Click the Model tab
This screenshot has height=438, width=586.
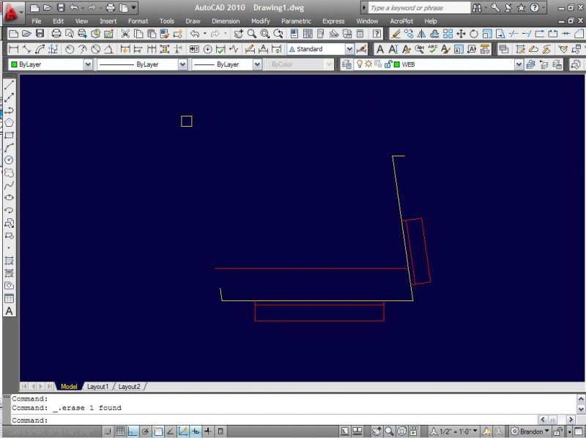pyautogui.click(x=69, y=387)
